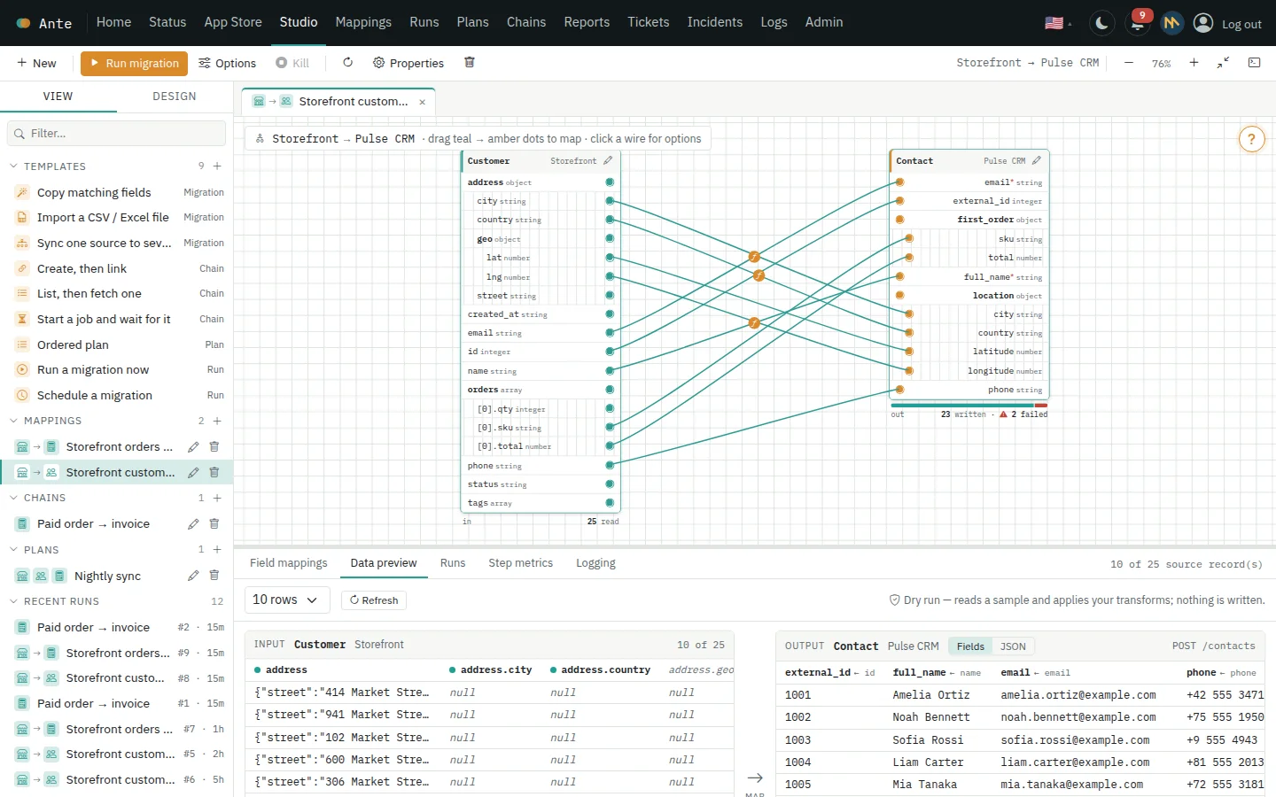Zoom out the canvas with minus
This screenshot has width=1276, height=797.
click(1129, 63)
